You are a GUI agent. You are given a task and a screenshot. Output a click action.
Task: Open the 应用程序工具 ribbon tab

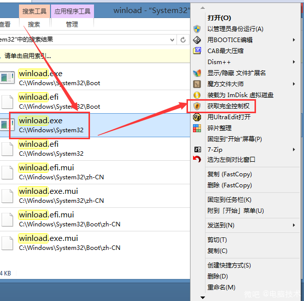[72, 11]
